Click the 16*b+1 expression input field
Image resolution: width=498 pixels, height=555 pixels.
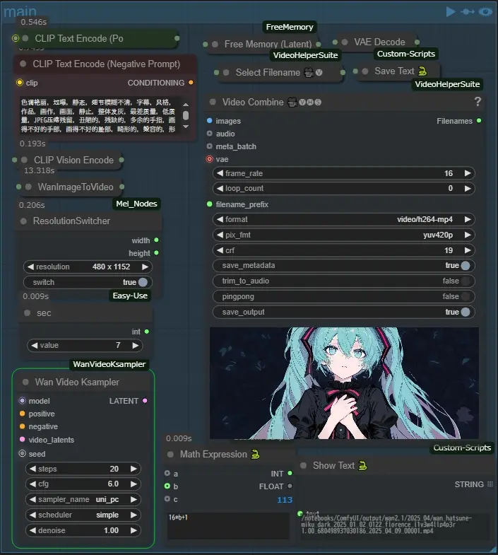click(228, 526)
